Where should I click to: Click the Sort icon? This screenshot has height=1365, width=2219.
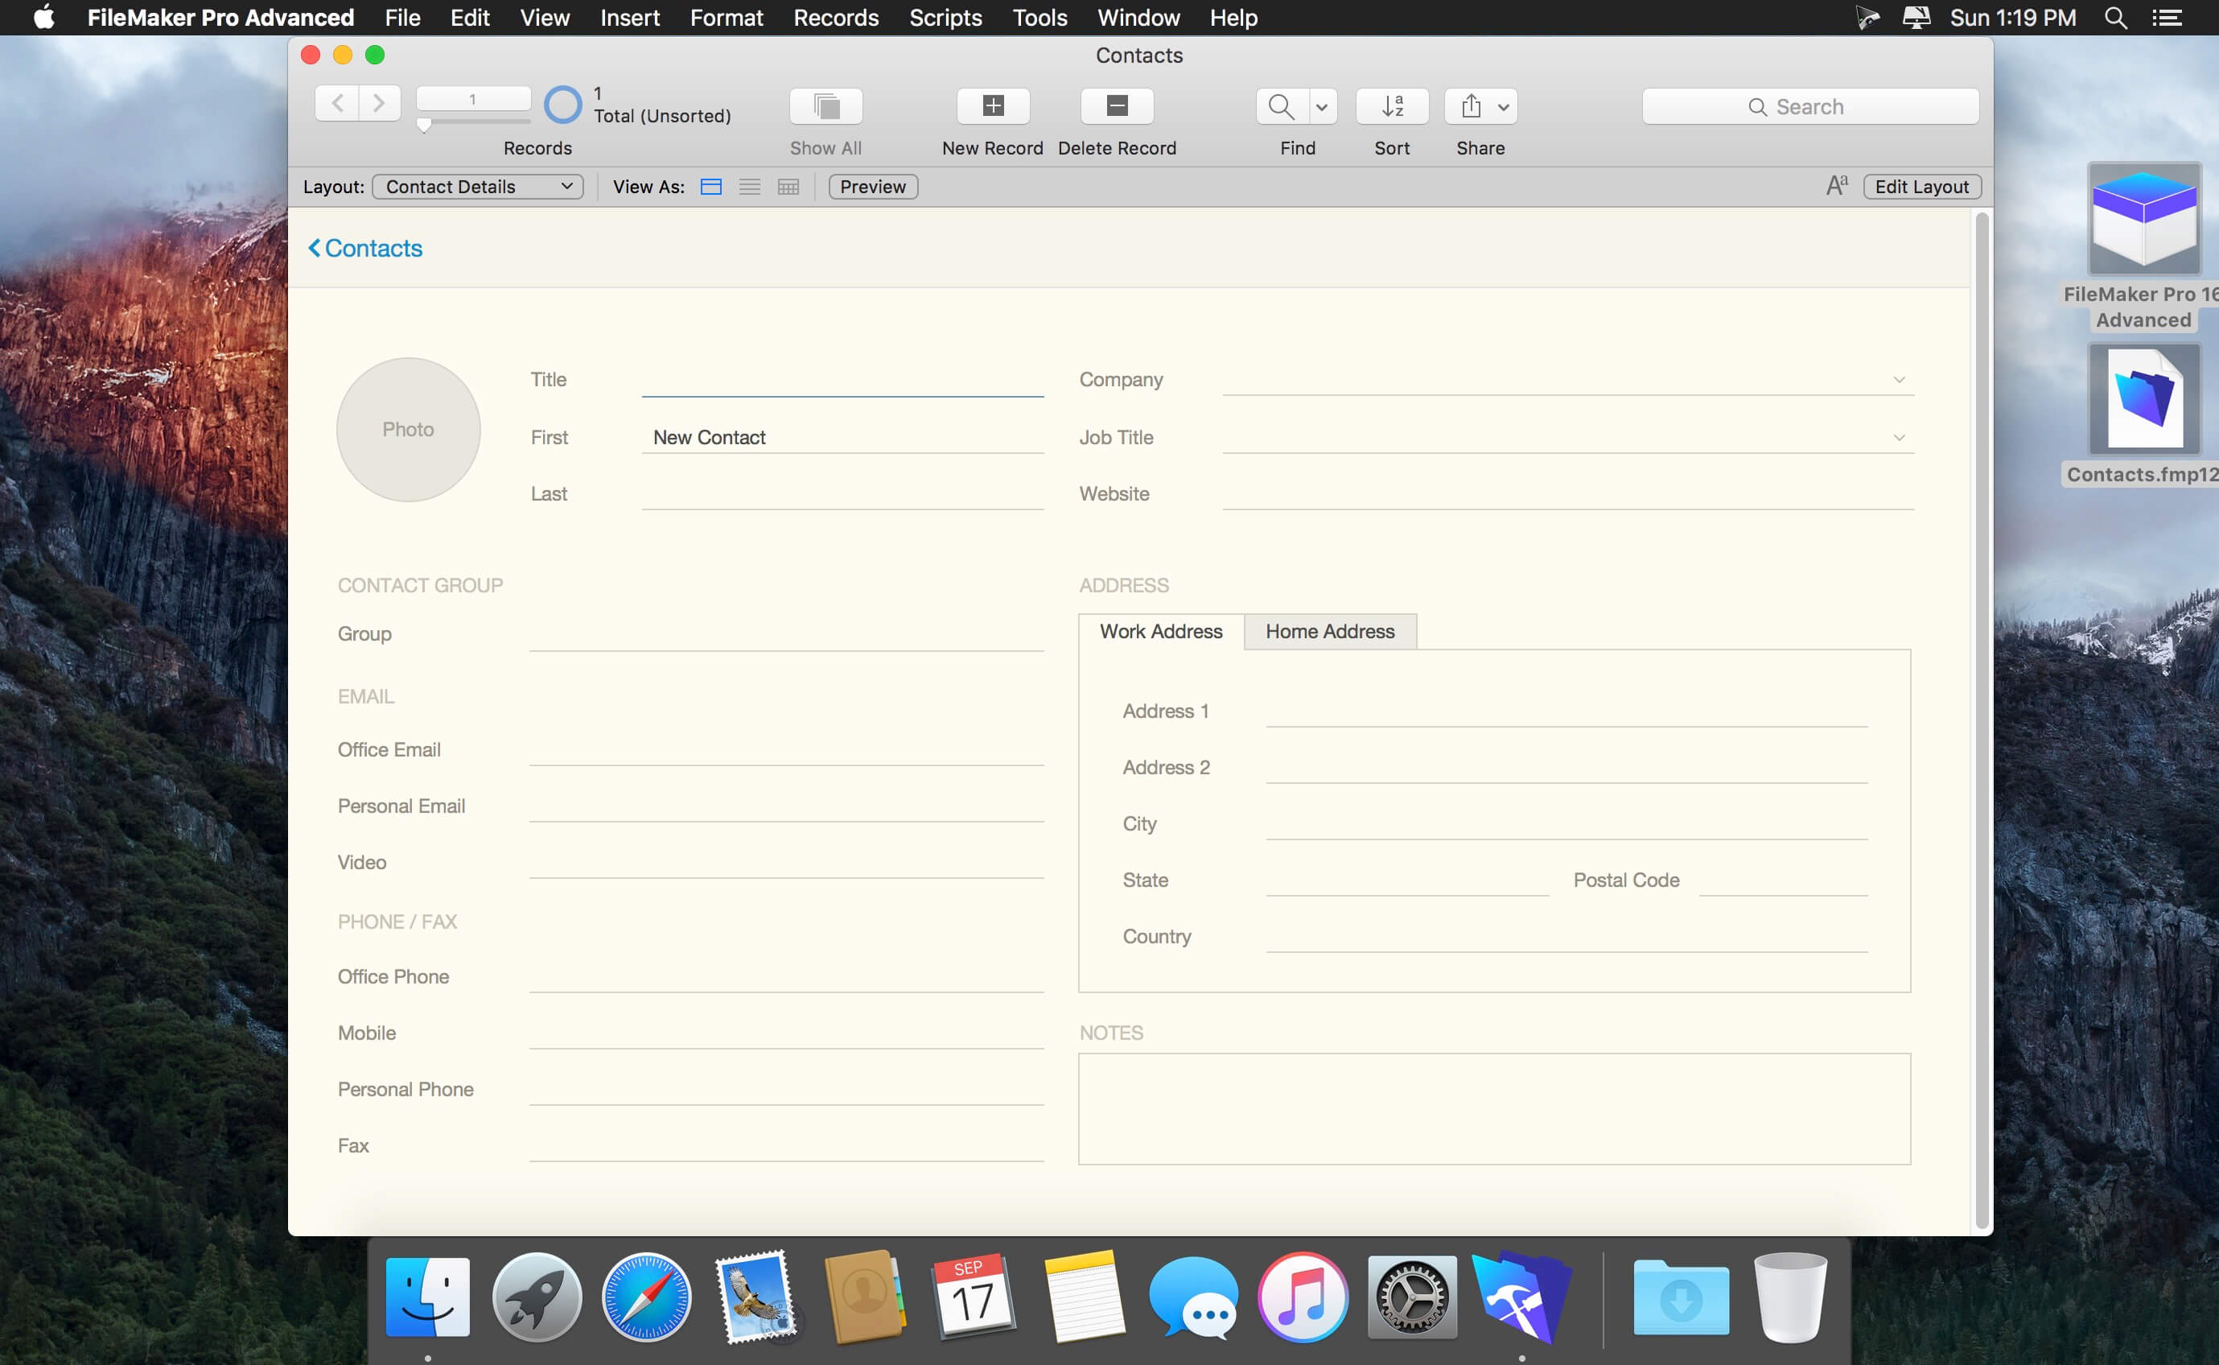(x=1390, y=106)
